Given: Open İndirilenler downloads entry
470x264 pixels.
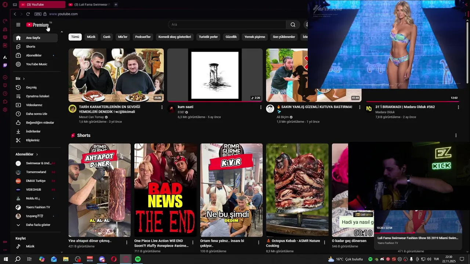Looking at the screenshot, I should coord(36,131).
